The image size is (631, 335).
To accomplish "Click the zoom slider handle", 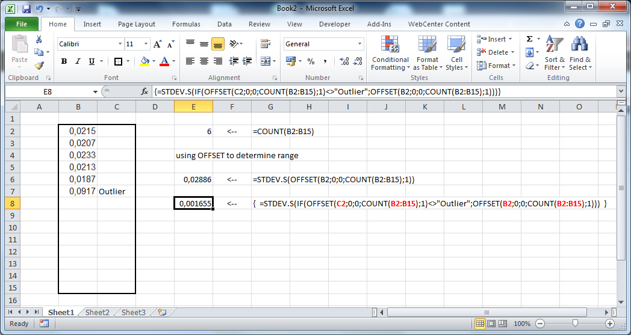I will click(575, 324).
